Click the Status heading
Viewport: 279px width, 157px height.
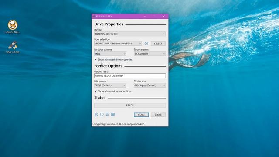tap(100, 98)
